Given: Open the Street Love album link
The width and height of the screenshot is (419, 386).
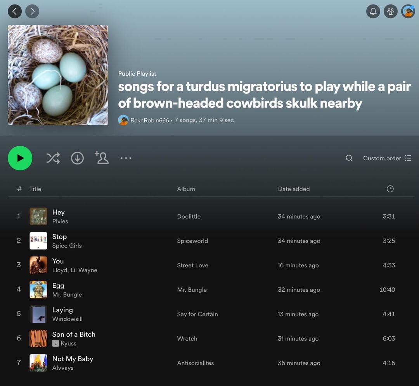Looking at the screenshot, I should click(192, 265).
